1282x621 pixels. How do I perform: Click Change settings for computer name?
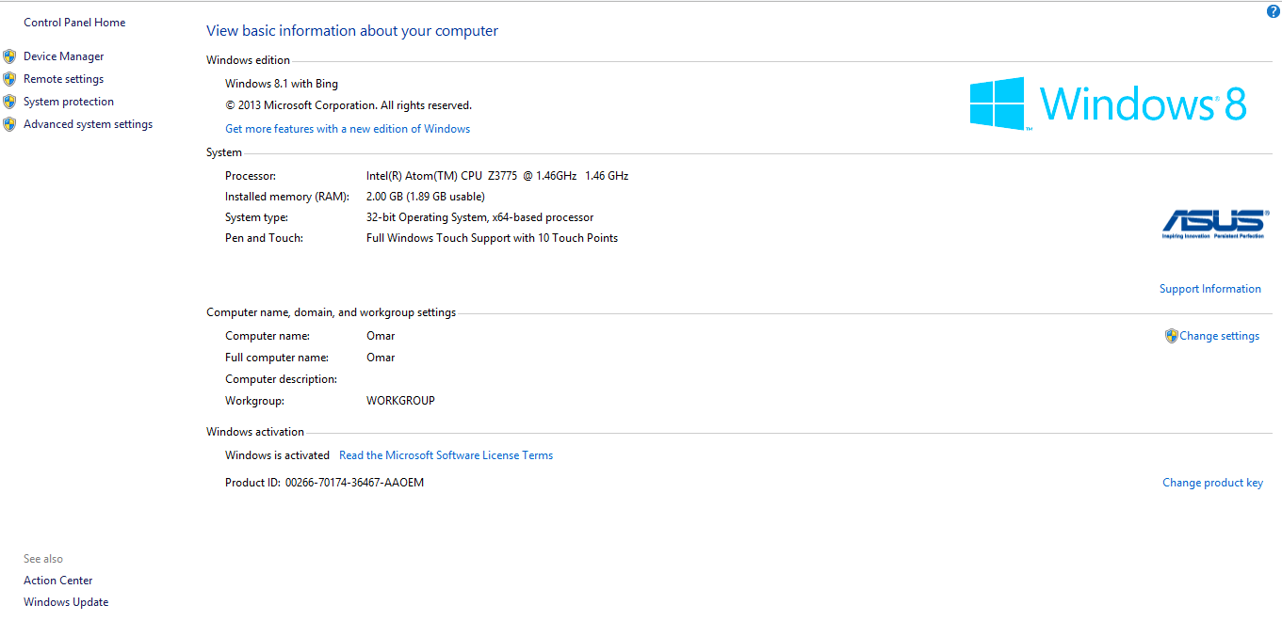[x=1219, y=336]
